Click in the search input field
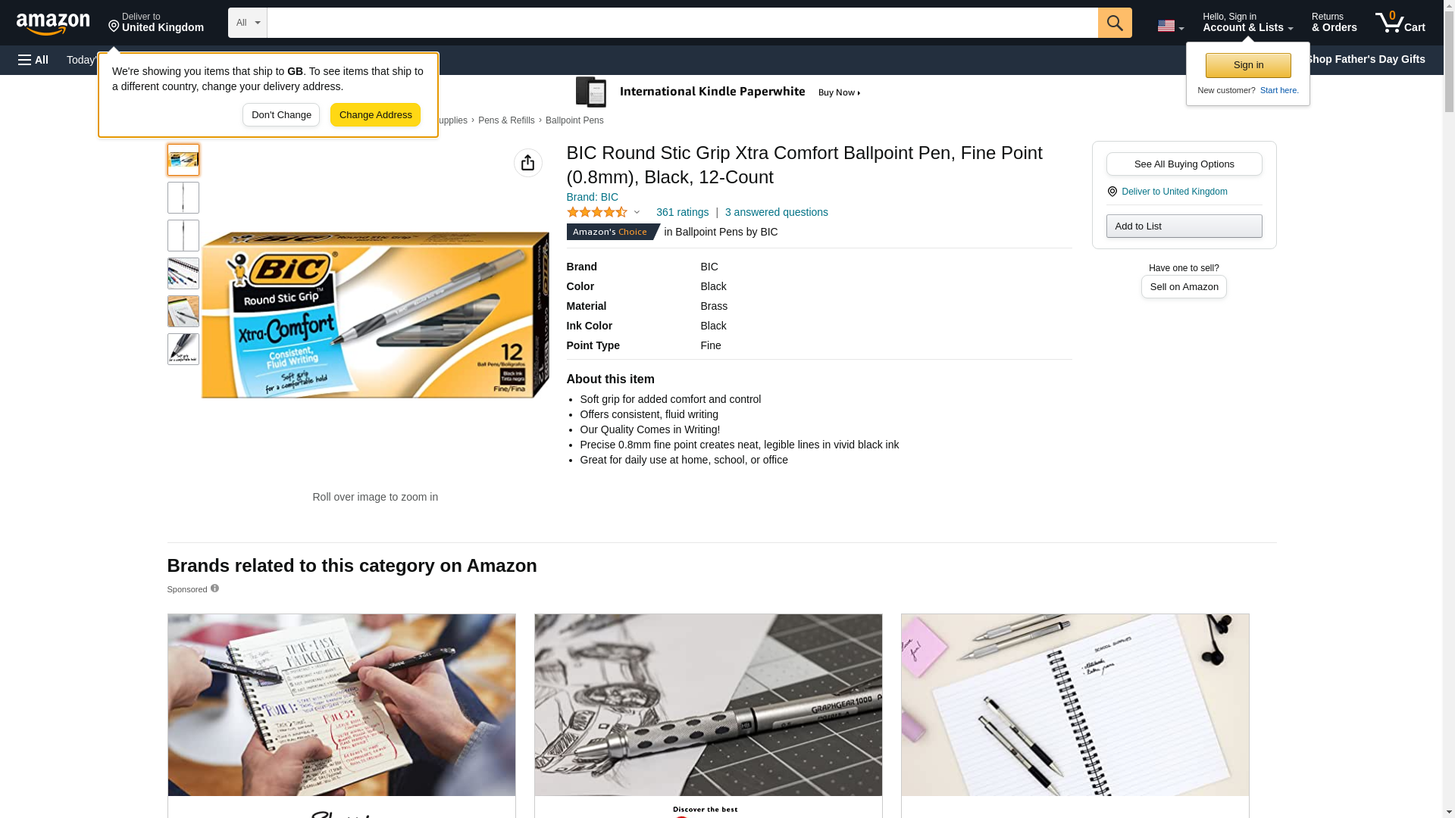Viewport: 1455px width, 818px height. 682,23
